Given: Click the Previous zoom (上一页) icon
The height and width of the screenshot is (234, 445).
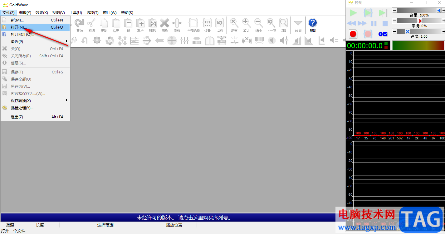Looking at the screenshot, I should pos(271,23).
